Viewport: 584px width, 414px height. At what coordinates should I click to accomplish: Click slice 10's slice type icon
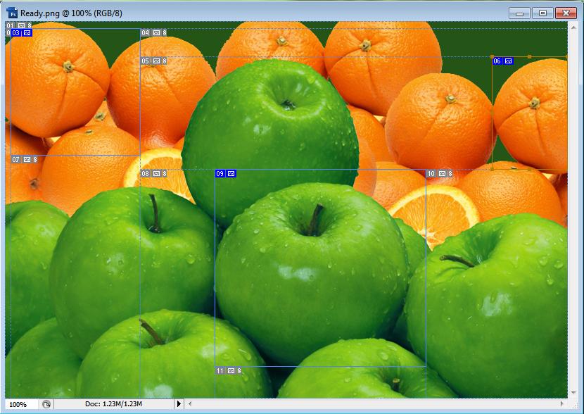click(x=442, y=174)
